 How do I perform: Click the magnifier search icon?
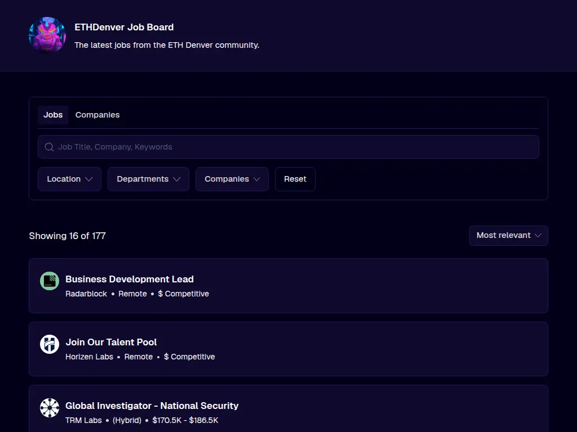point(50,147)
